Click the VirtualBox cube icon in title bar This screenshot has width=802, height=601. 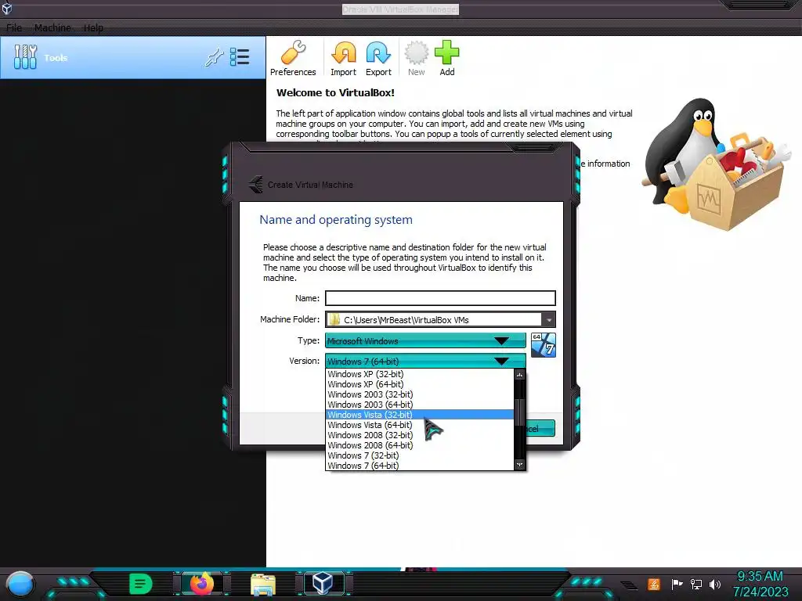click(x=7, y=8)
